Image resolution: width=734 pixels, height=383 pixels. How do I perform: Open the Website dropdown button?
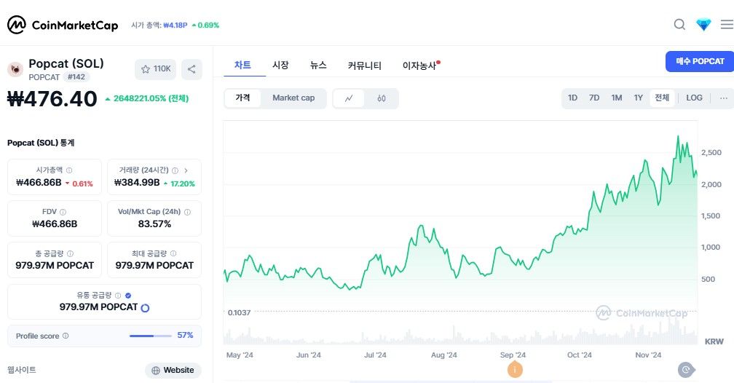pos(173,371)
